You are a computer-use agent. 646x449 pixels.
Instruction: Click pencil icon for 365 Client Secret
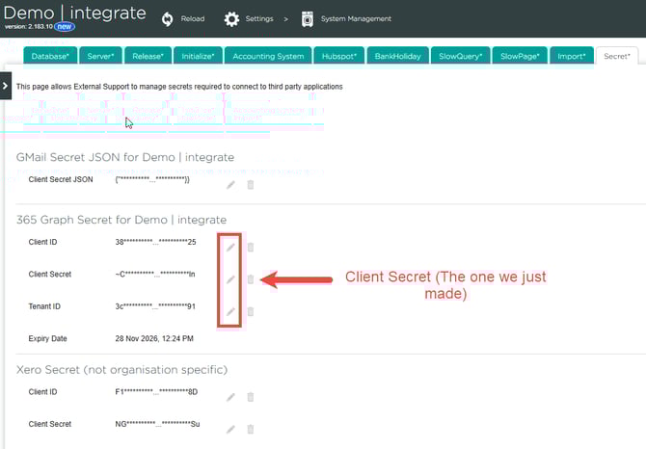click(230, 279)
